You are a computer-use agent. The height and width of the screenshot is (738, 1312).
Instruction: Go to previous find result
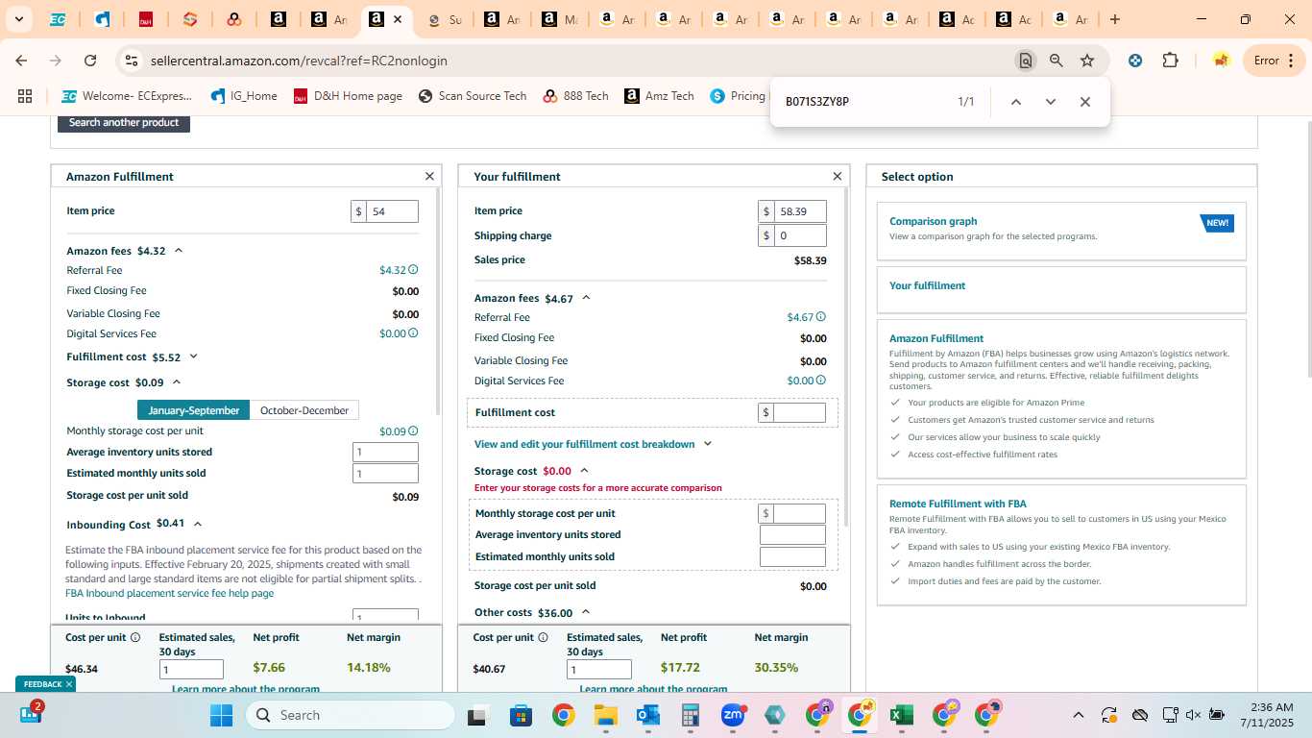pos(1015,102)
